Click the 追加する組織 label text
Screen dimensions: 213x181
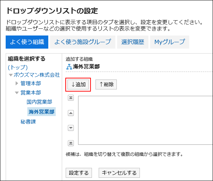coord(79,59)
